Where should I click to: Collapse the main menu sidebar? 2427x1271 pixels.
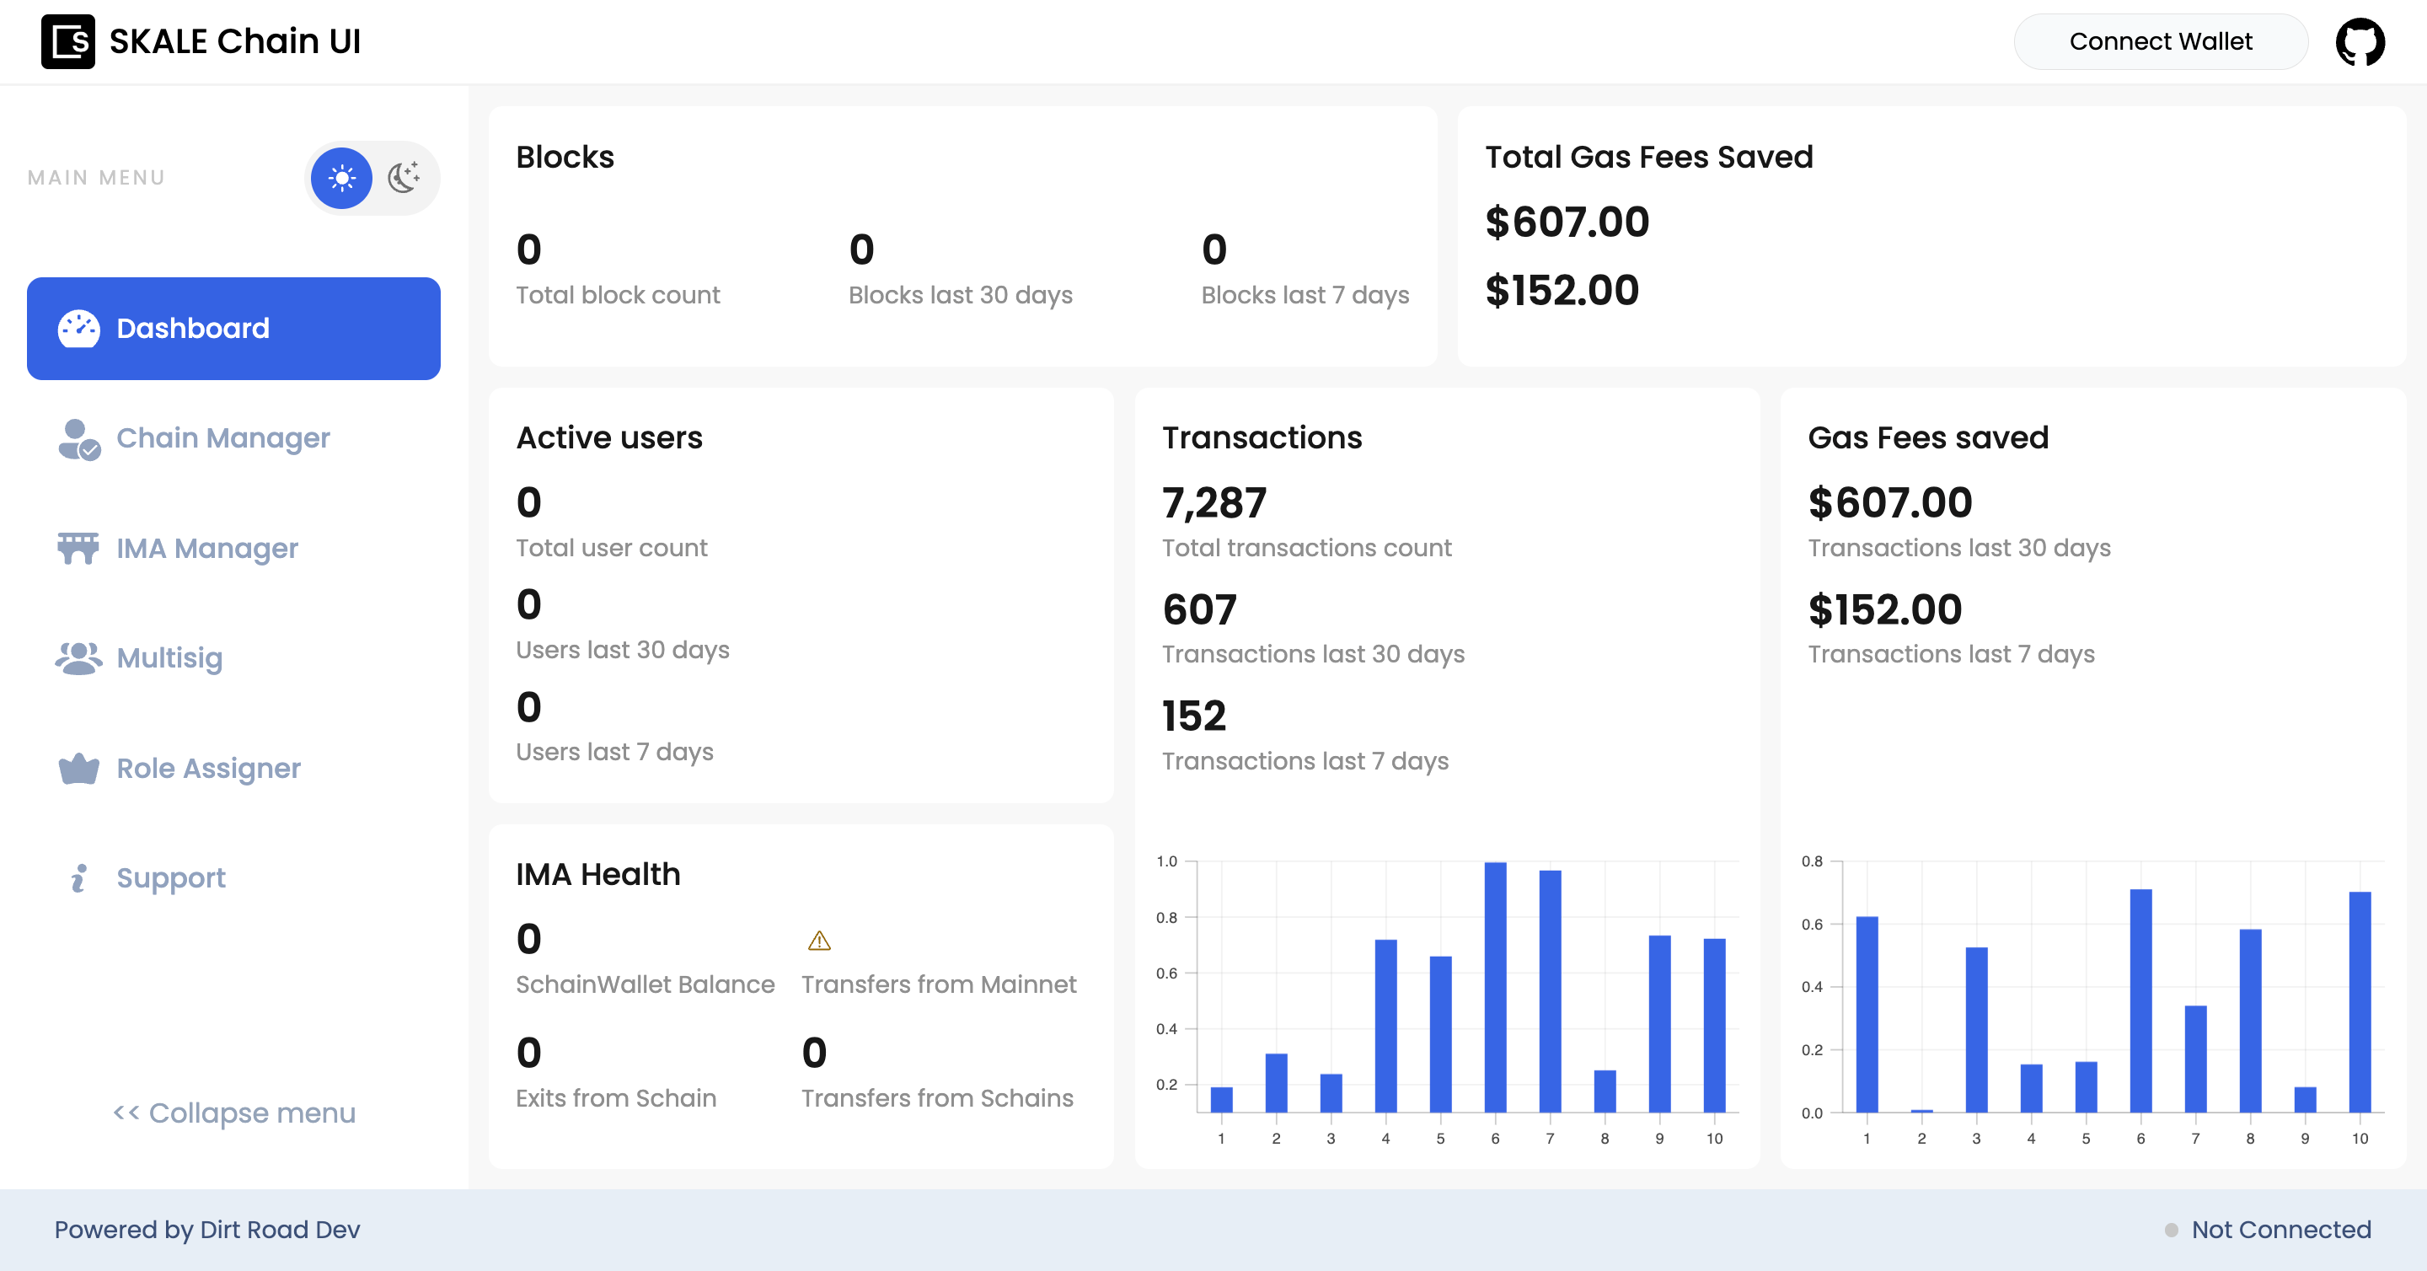[x=234, y=1113]
